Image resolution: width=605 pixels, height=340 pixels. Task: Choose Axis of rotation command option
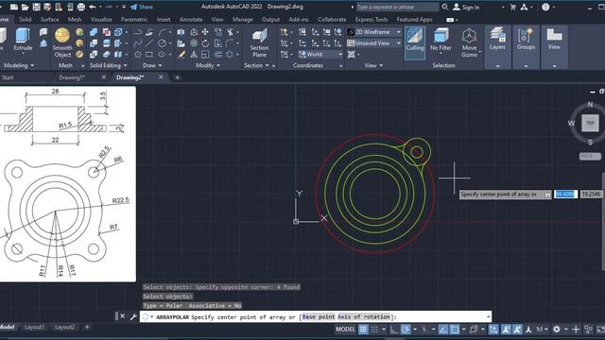pos(364,317)
